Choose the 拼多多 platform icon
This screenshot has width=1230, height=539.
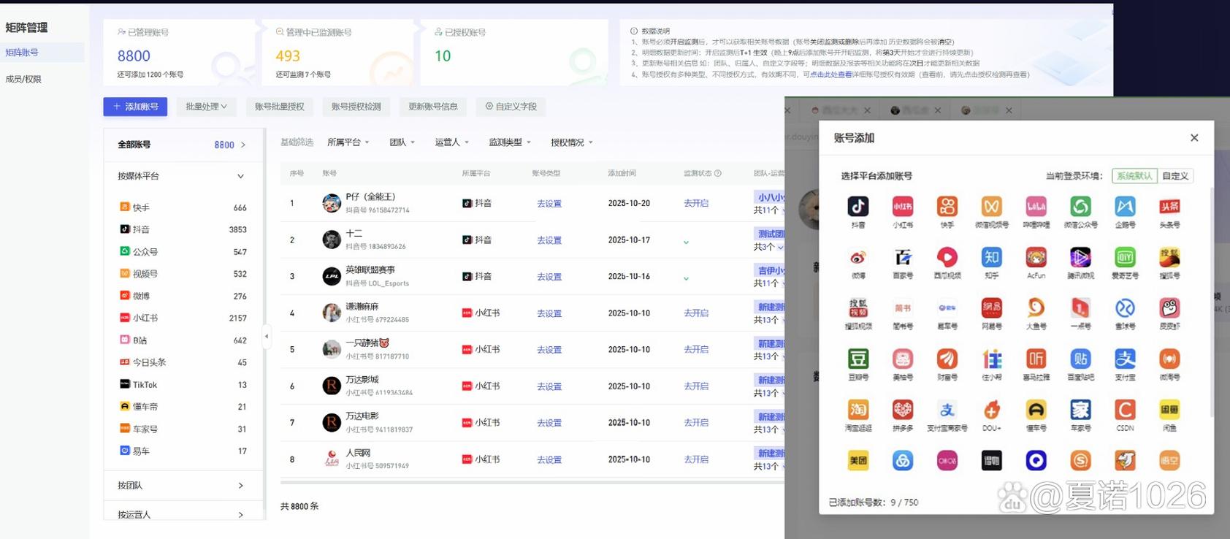click(903, 410)
